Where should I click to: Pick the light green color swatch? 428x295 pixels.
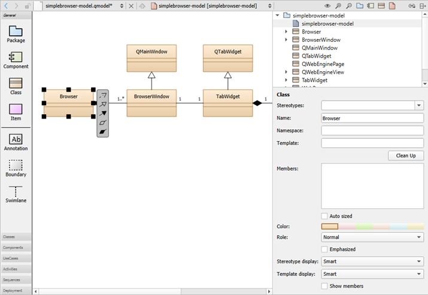tap(364, 226)
